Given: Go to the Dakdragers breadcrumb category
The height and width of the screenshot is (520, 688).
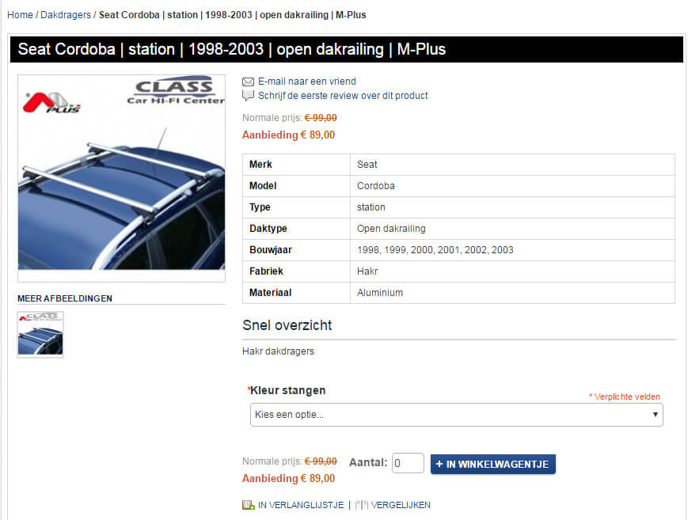Looking at the screenshot, I should pyautogui.click(x=66, y=15).
